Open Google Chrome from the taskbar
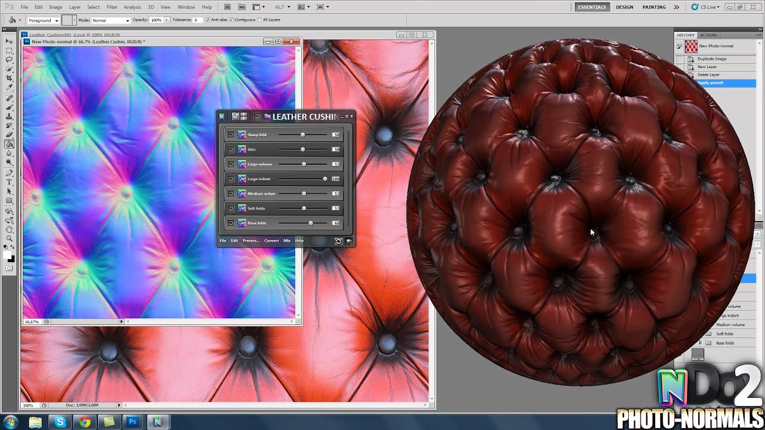This screenshot has height=430, width=765. pyautogui.click(x=85, y=422)
